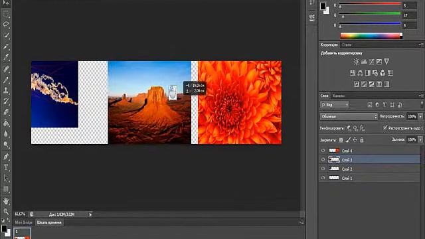The image size is (425, 239).
Task: Select the Lasso tool
Action: [6, 25]
